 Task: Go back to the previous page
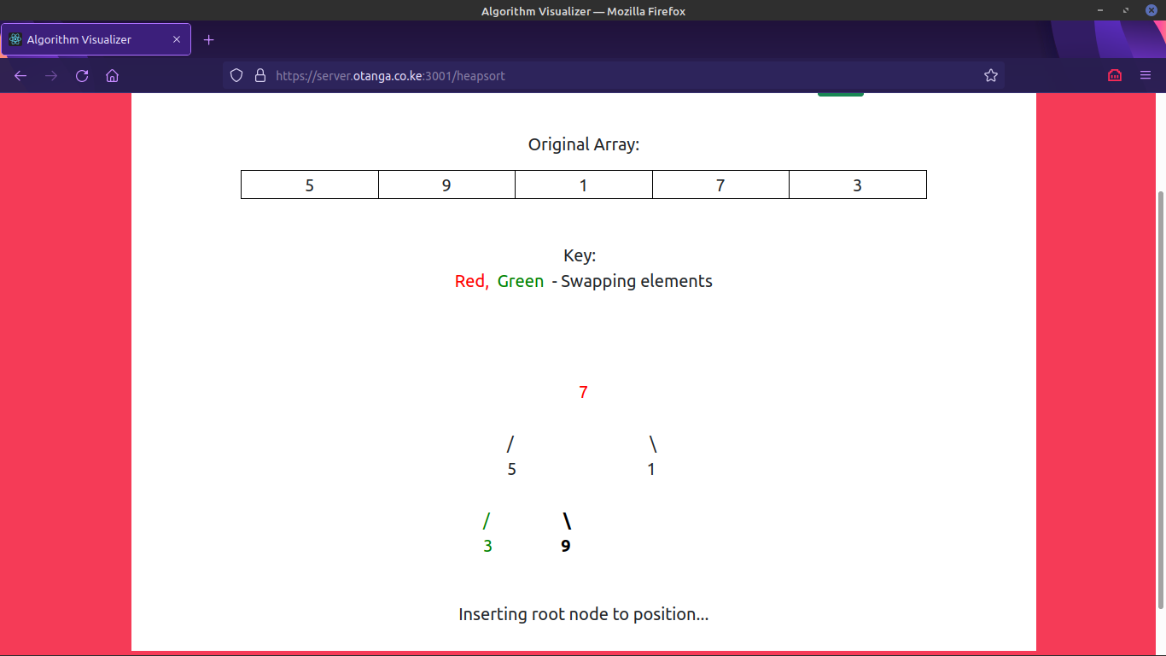(x=20, y=75)
